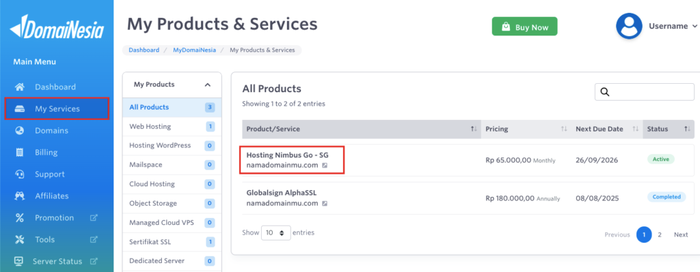Open link icon next to Globalsign AlphaSSL domain
Screen dimensions: 700x272
point(325,203)
